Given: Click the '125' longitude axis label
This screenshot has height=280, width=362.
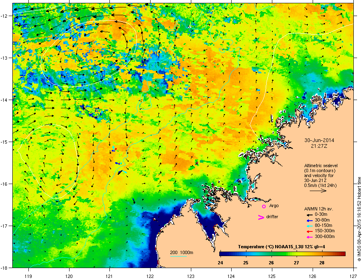Looking at the screenshot, I should pos(272,276).
